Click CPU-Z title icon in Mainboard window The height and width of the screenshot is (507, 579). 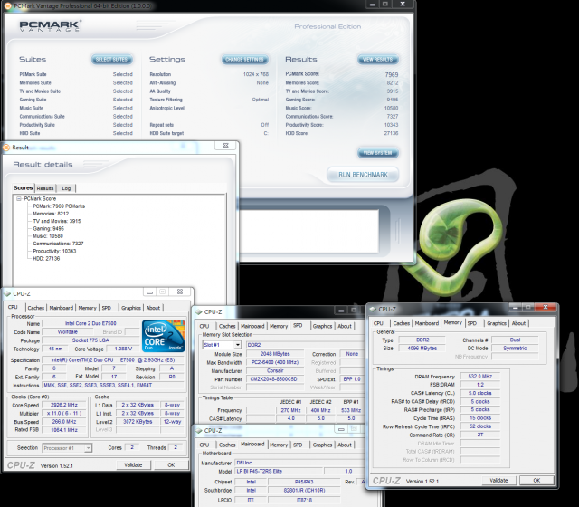(x=198, y=431)
